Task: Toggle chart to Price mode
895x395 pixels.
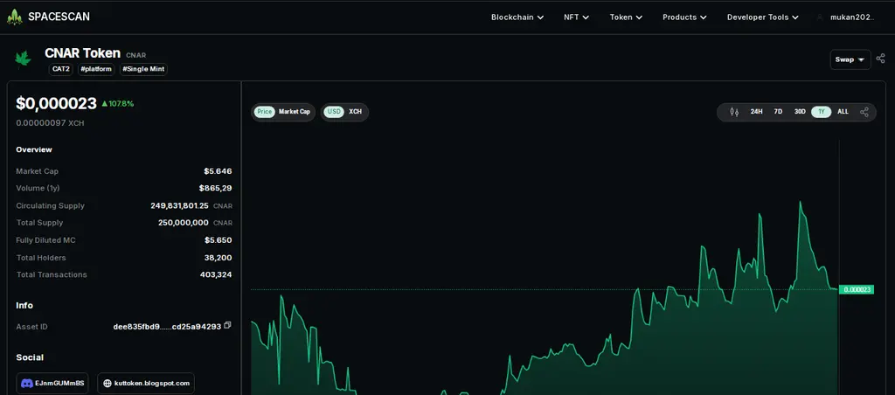Action: point(264,112)
